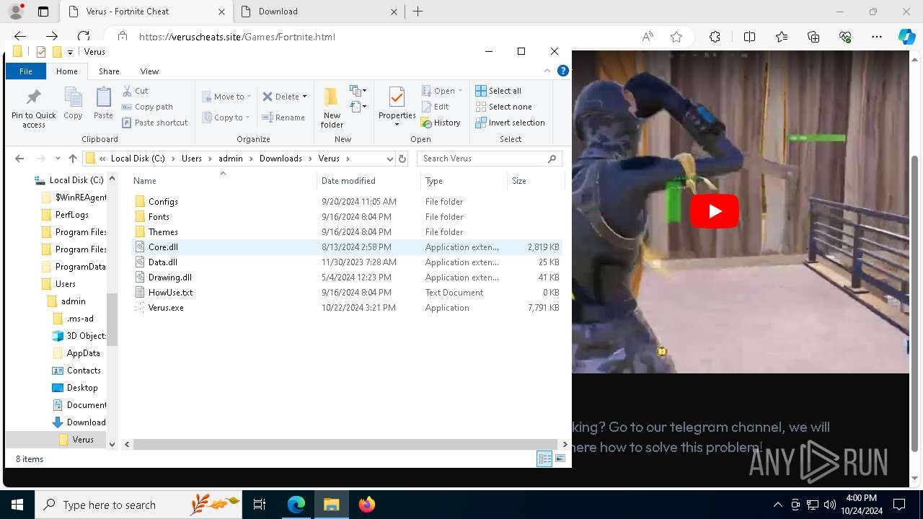Click Copy path in Clipboard group
Image resolution: width=923 pixels, height=519 pixels.
(148, 107)
